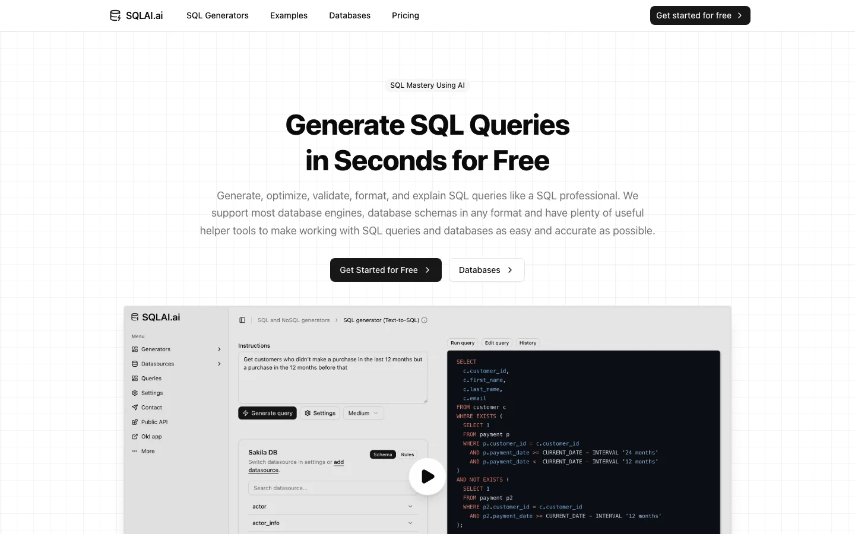Image resolution: width=855 pixels, height=534 pixels.
Task: Click the Settings gear icon in sidebar
Action: (135, 393)
